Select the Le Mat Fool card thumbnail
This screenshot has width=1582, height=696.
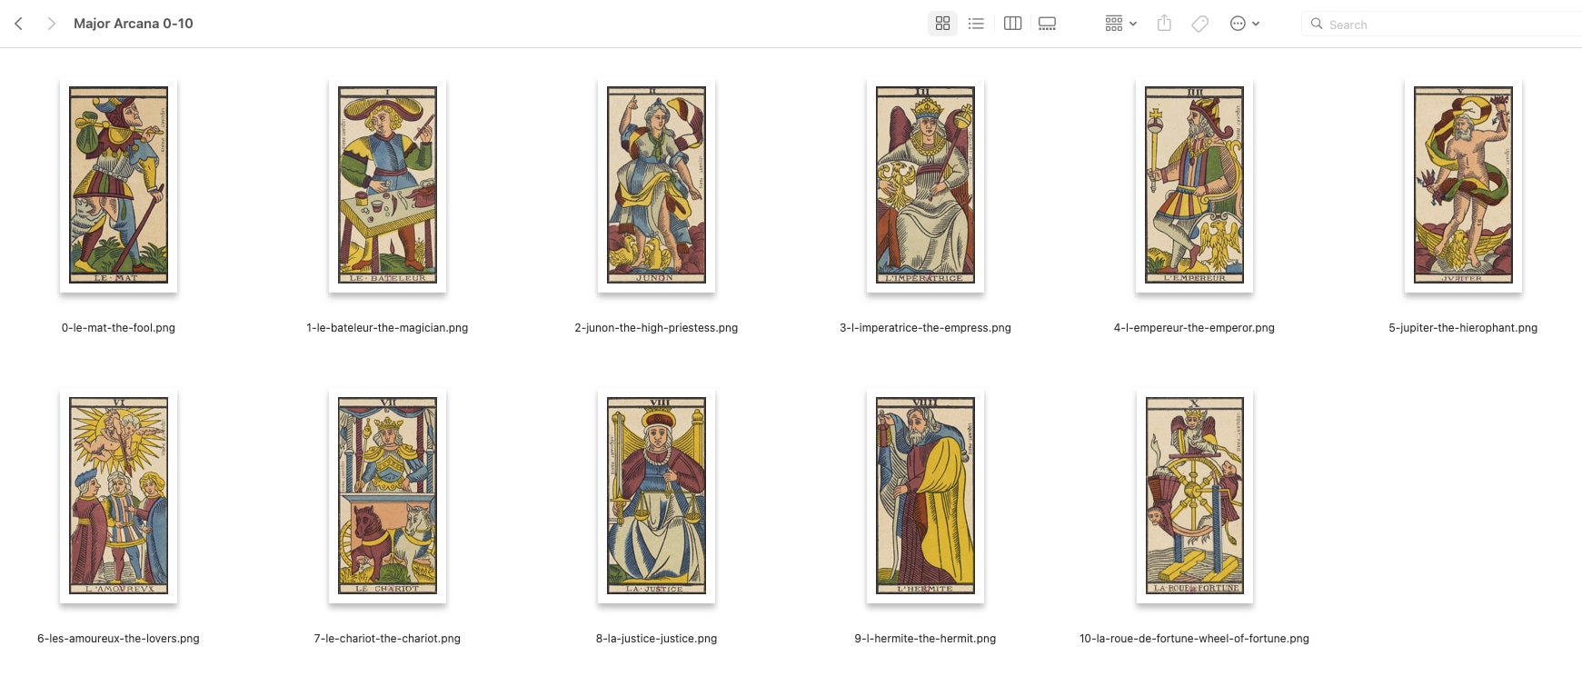pos(118,185)
